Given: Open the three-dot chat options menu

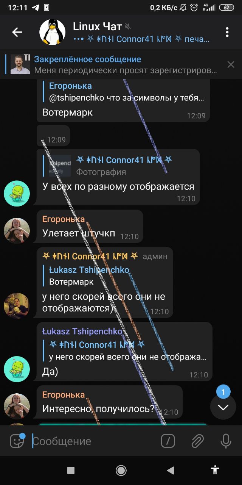Looking at the screenshot, I should (x=227, y=32).
